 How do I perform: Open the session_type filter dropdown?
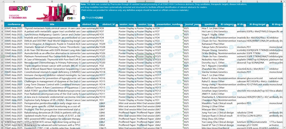point(153,25)
